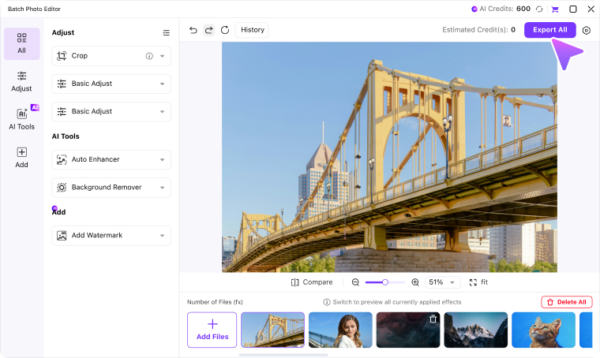
Task: Click the thumbnail strip horizontal scrollbar
Action: 283,355
